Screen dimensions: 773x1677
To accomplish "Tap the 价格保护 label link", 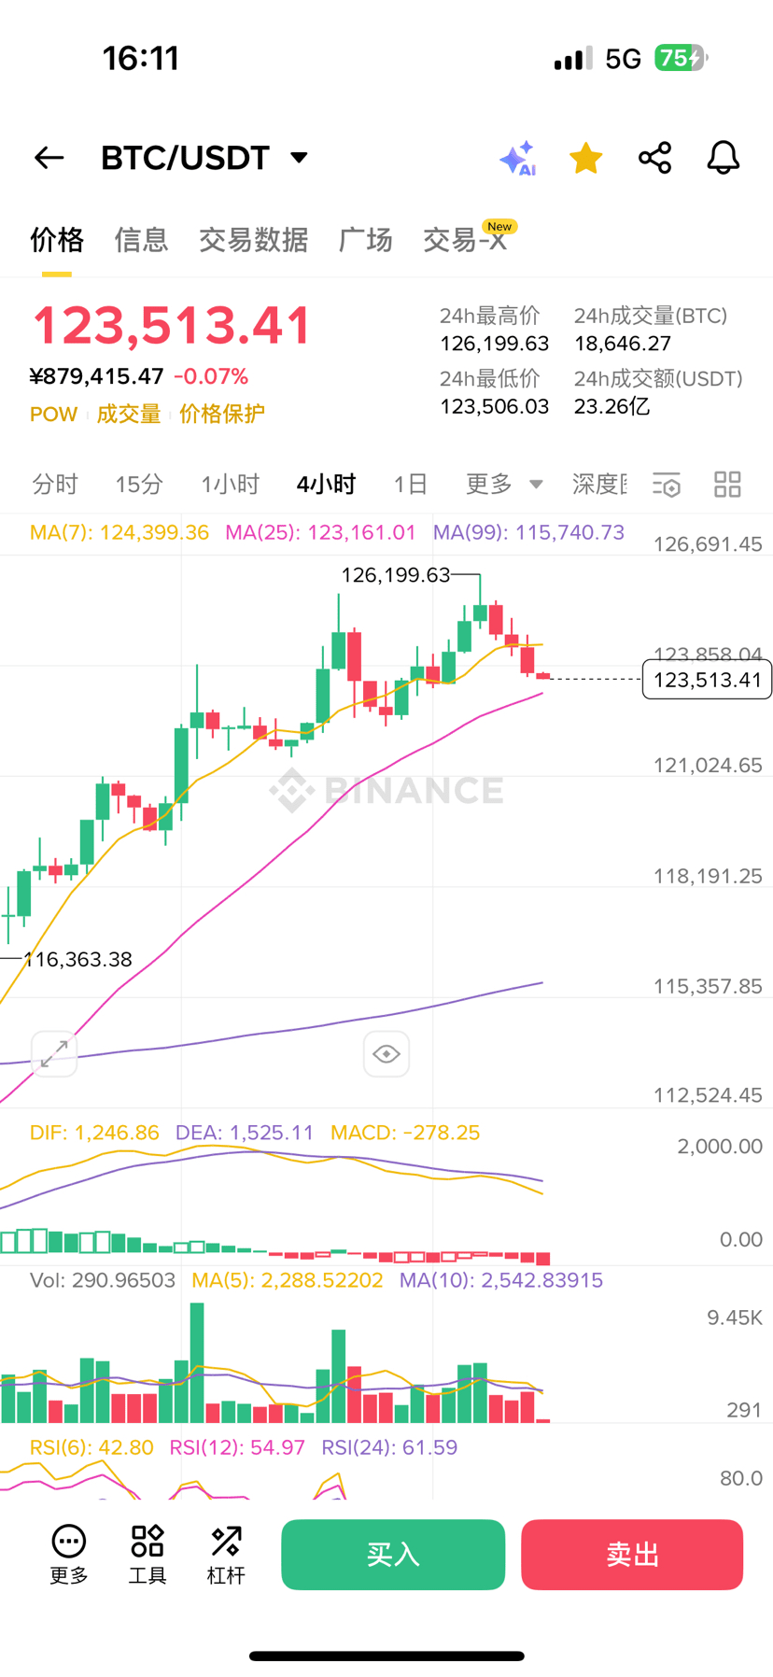I will pos(222,414).
